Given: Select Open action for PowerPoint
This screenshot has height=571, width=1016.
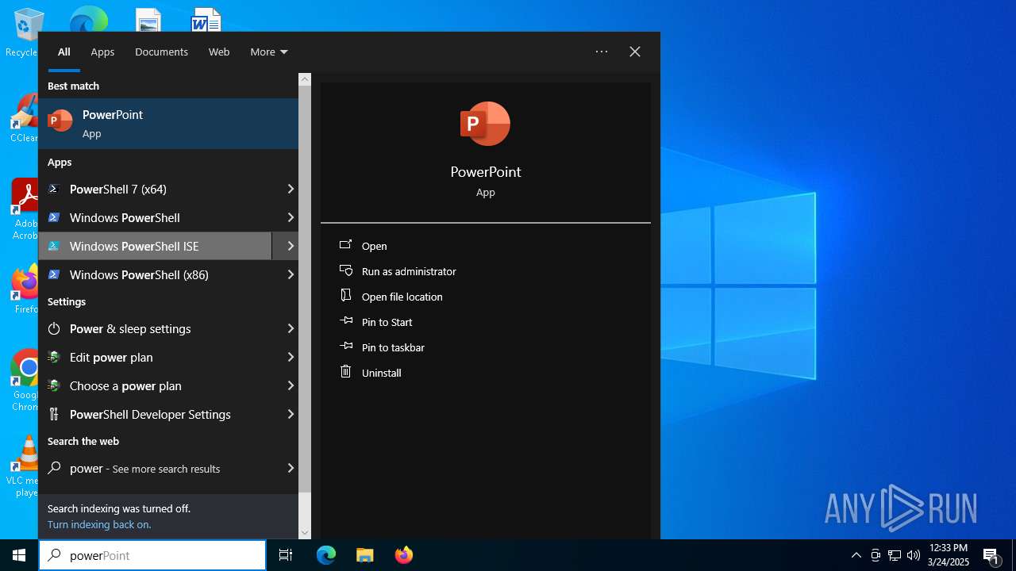Looking at the screenshot, I should (375, 246).
